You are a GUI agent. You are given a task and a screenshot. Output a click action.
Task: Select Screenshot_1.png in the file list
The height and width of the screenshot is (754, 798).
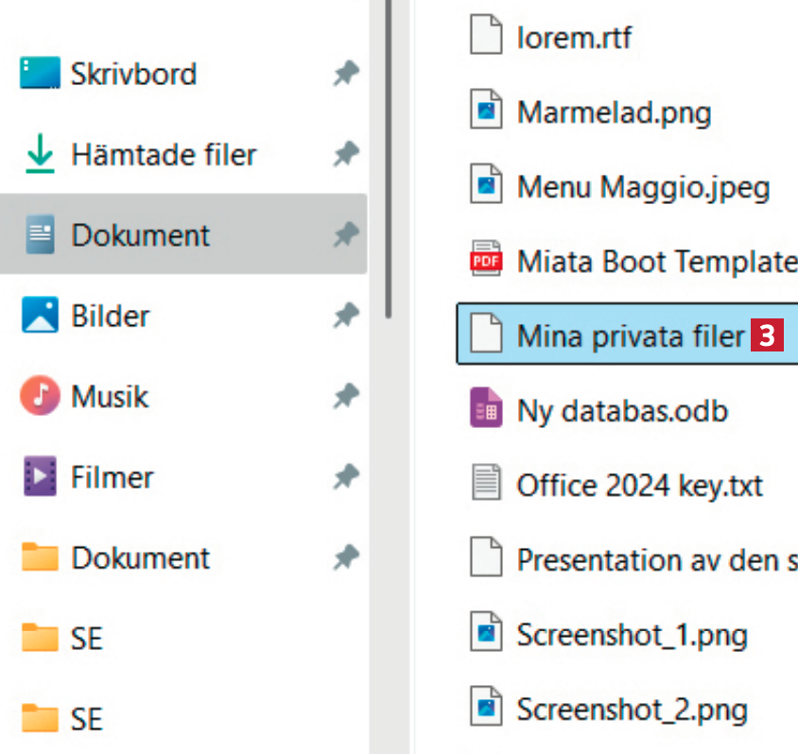tap(631, 635)
